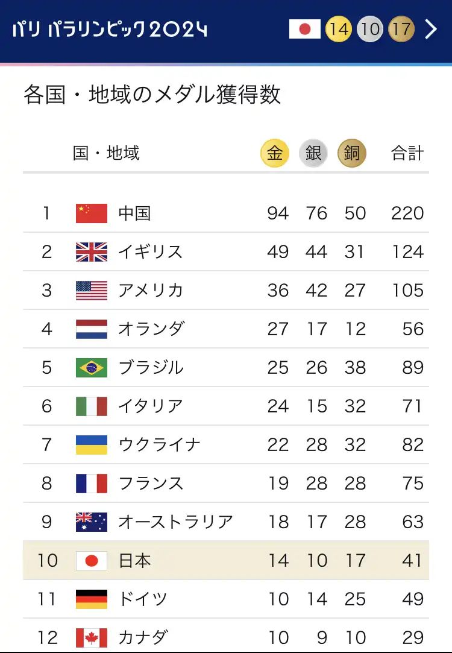Click the Japan flag in the header

pos(305,29)
